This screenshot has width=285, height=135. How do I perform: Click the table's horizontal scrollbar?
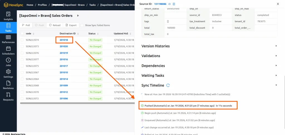click(77, 103)
